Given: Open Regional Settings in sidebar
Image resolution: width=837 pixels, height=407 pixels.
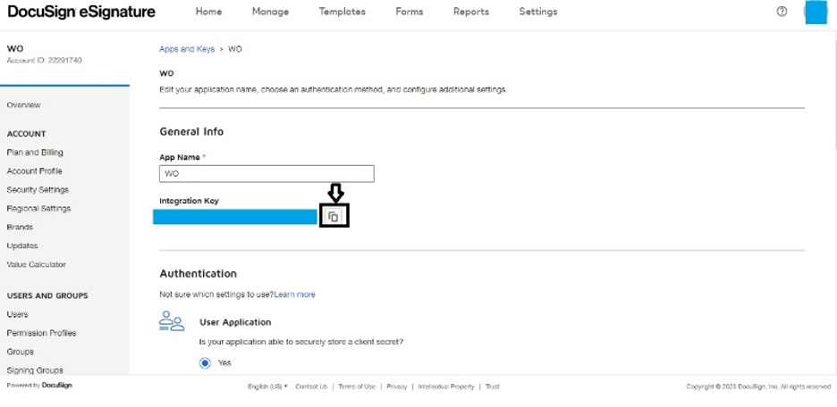Looking at the screenshot, I should tap(38, 208).
